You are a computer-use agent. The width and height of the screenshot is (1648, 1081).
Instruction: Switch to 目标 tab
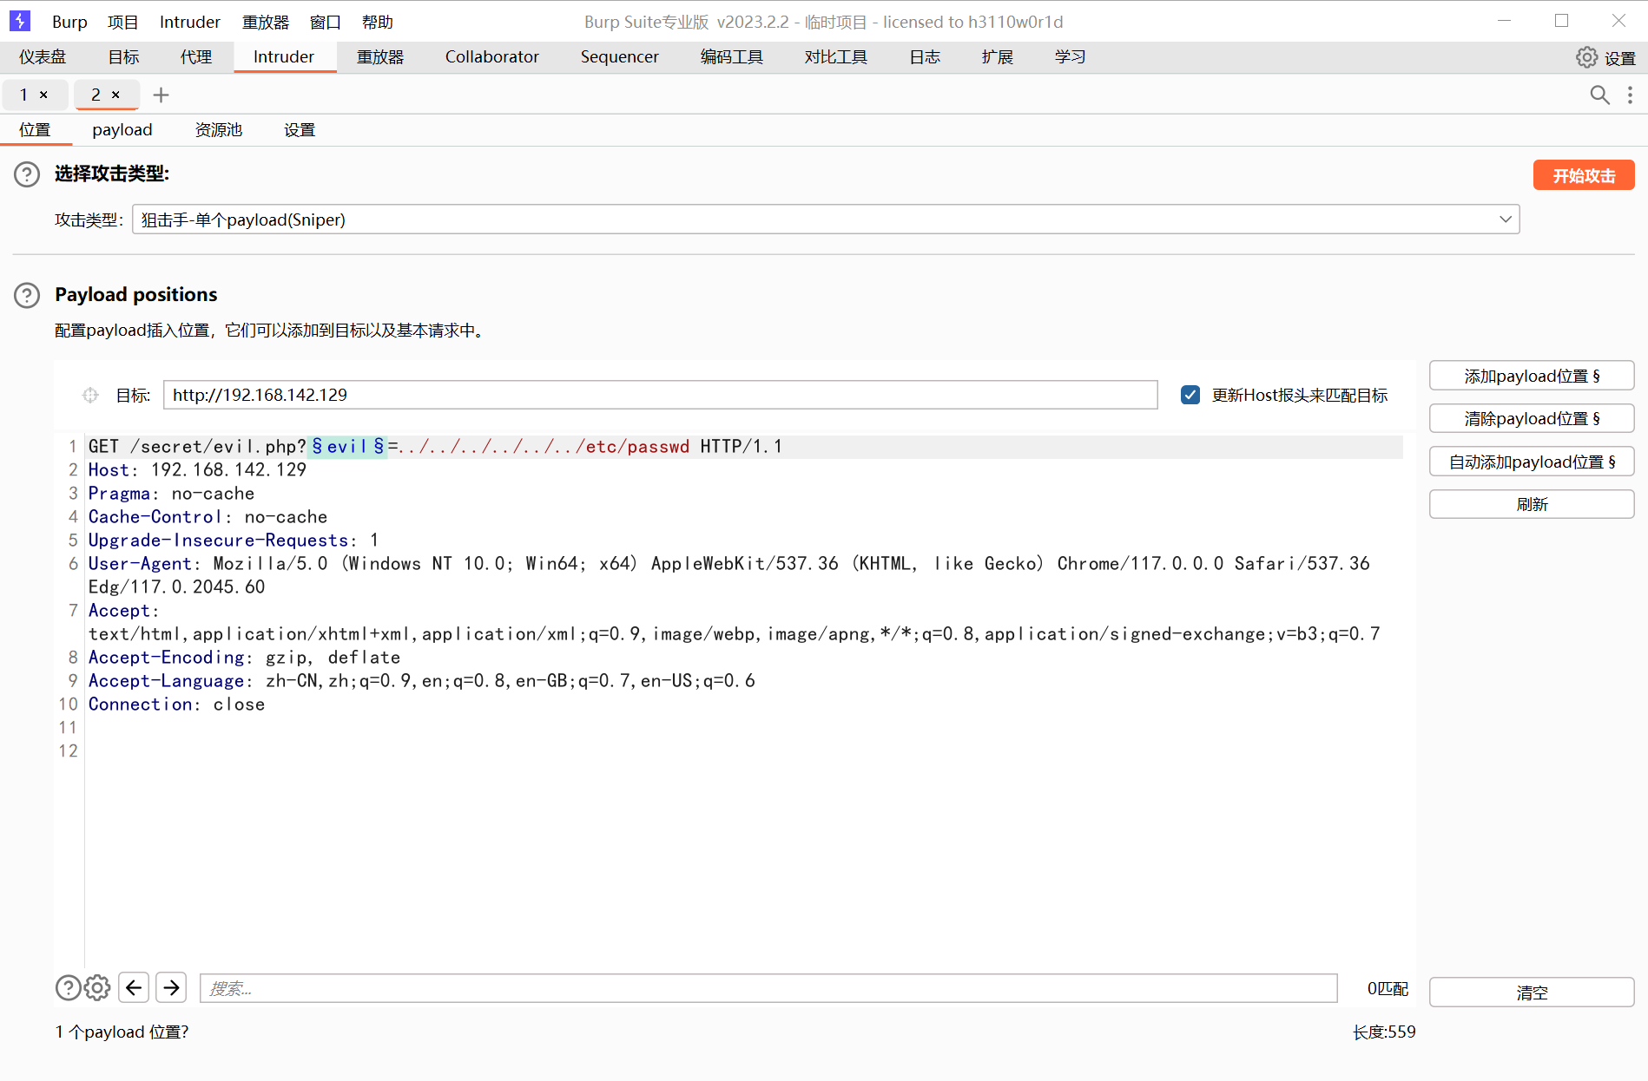click(x=123, y=57)
